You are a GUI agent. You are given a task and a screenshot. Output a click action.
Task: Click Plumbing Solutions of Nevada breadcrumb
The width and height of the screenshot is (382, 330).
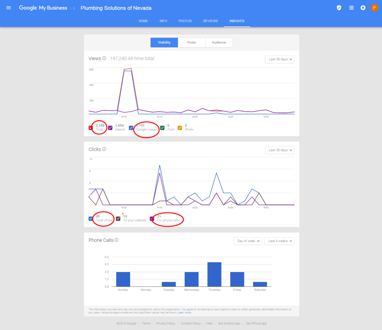click(x=116, y=8)
